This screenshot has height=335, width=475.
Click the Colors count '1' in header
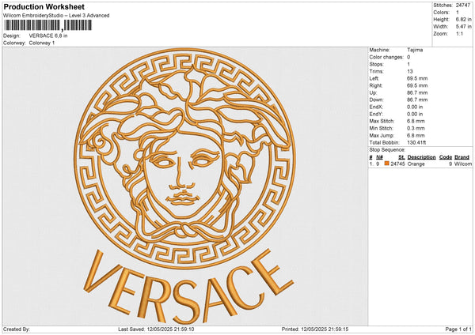[458, 13]
